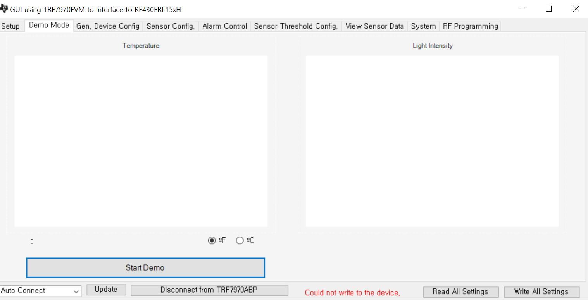The image size is (588, 300).
Task: Click the Update button
Action: [106, 290]
